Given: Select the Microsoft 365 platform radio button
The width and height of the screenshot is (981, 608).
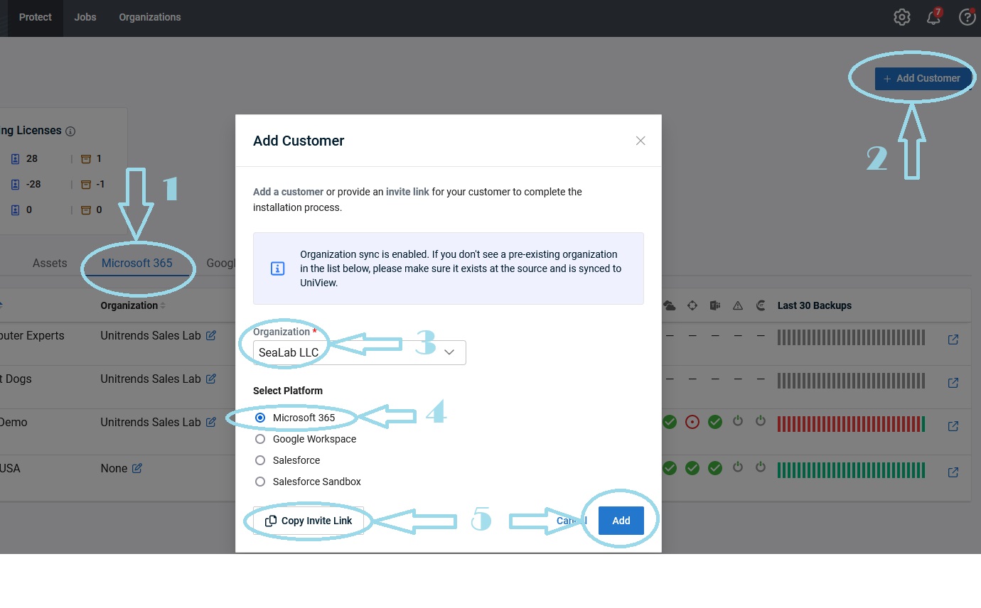Looking at the screenshot, I should (260, 418).
